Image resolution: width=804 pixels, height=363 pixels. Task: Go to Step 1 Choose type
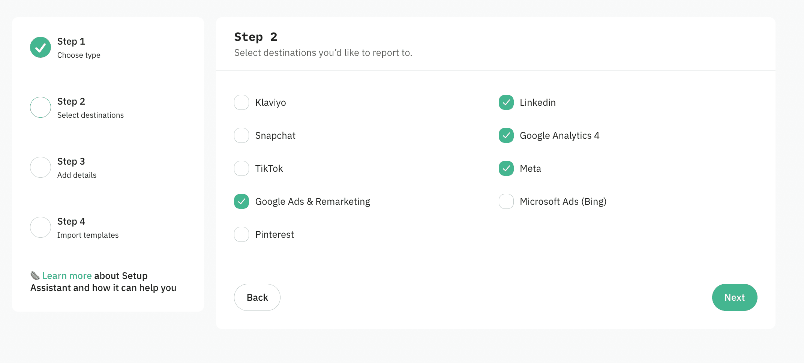click(x=78, y=48)
